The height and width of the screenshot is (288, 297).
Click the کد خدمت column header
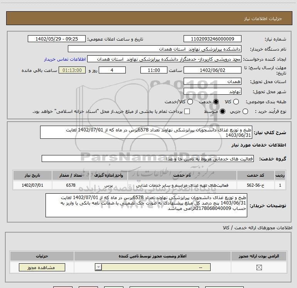255,175
